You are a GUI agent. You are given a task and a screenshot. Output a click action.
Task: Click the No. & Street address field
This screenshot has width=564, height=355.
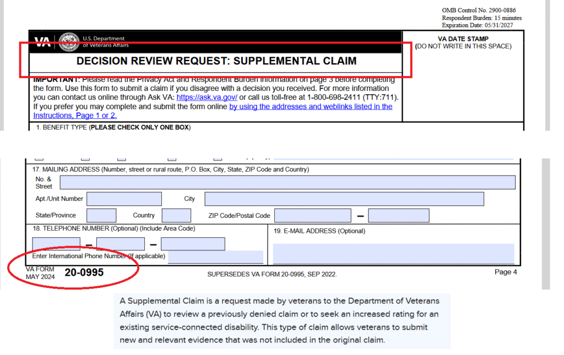pos(288,182)
